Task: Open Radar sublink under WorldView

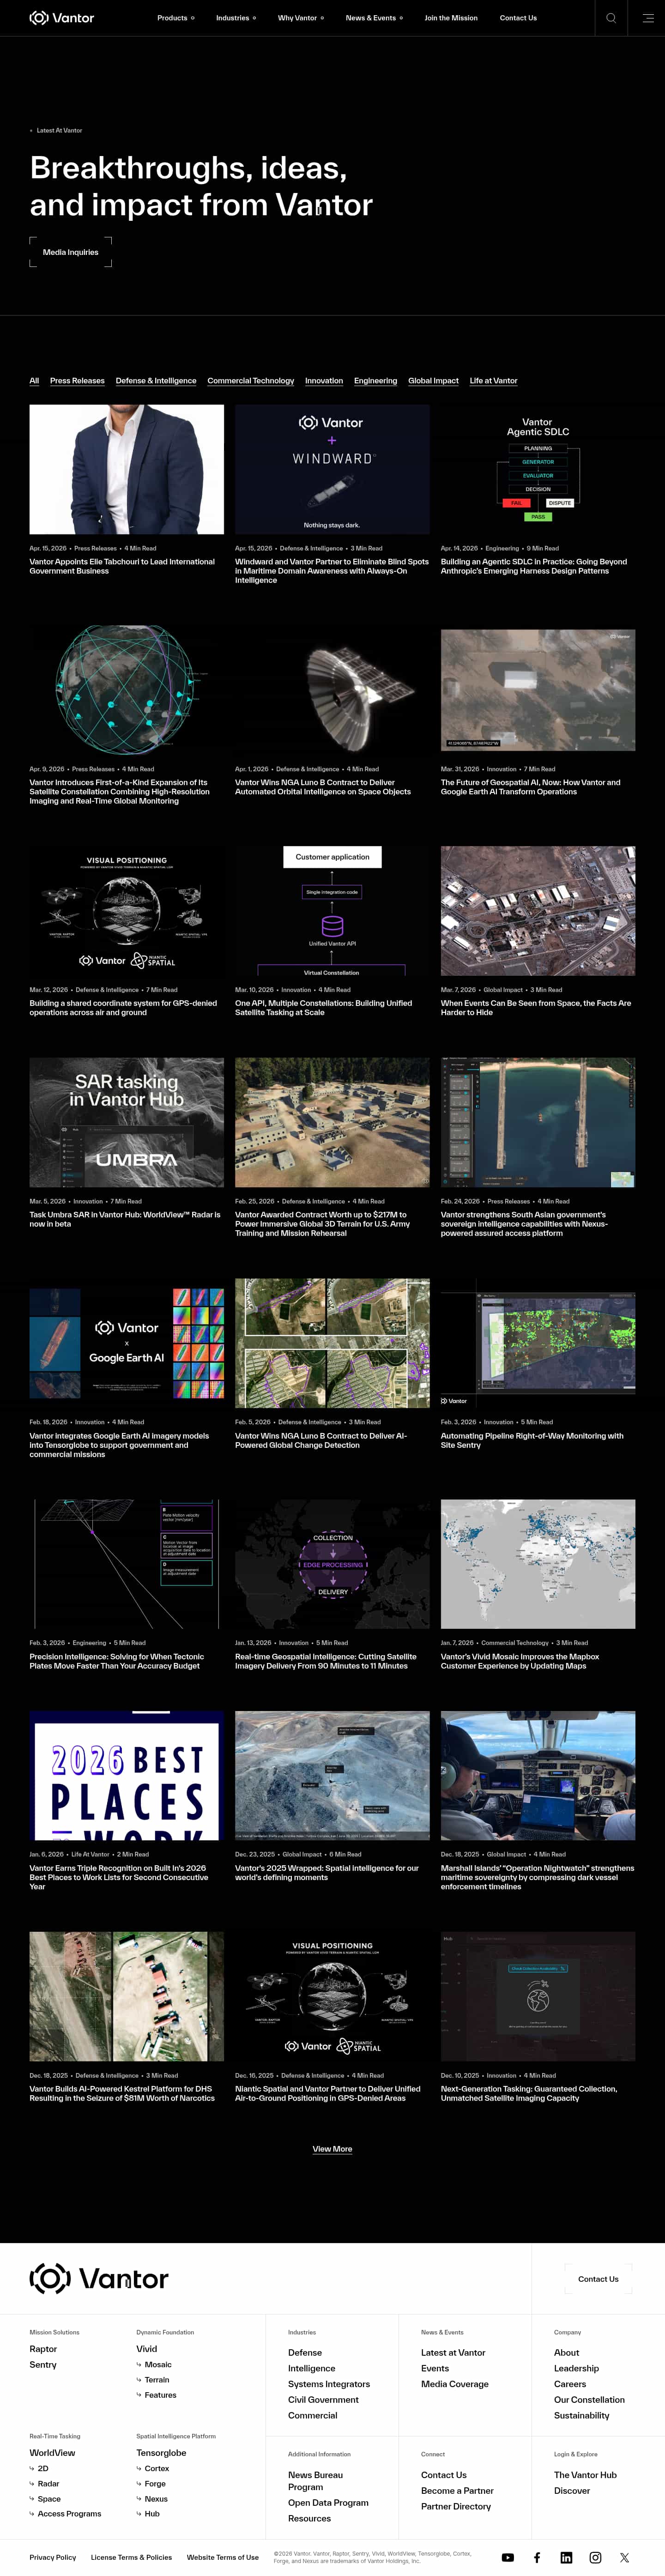Action: [48, 2484]
